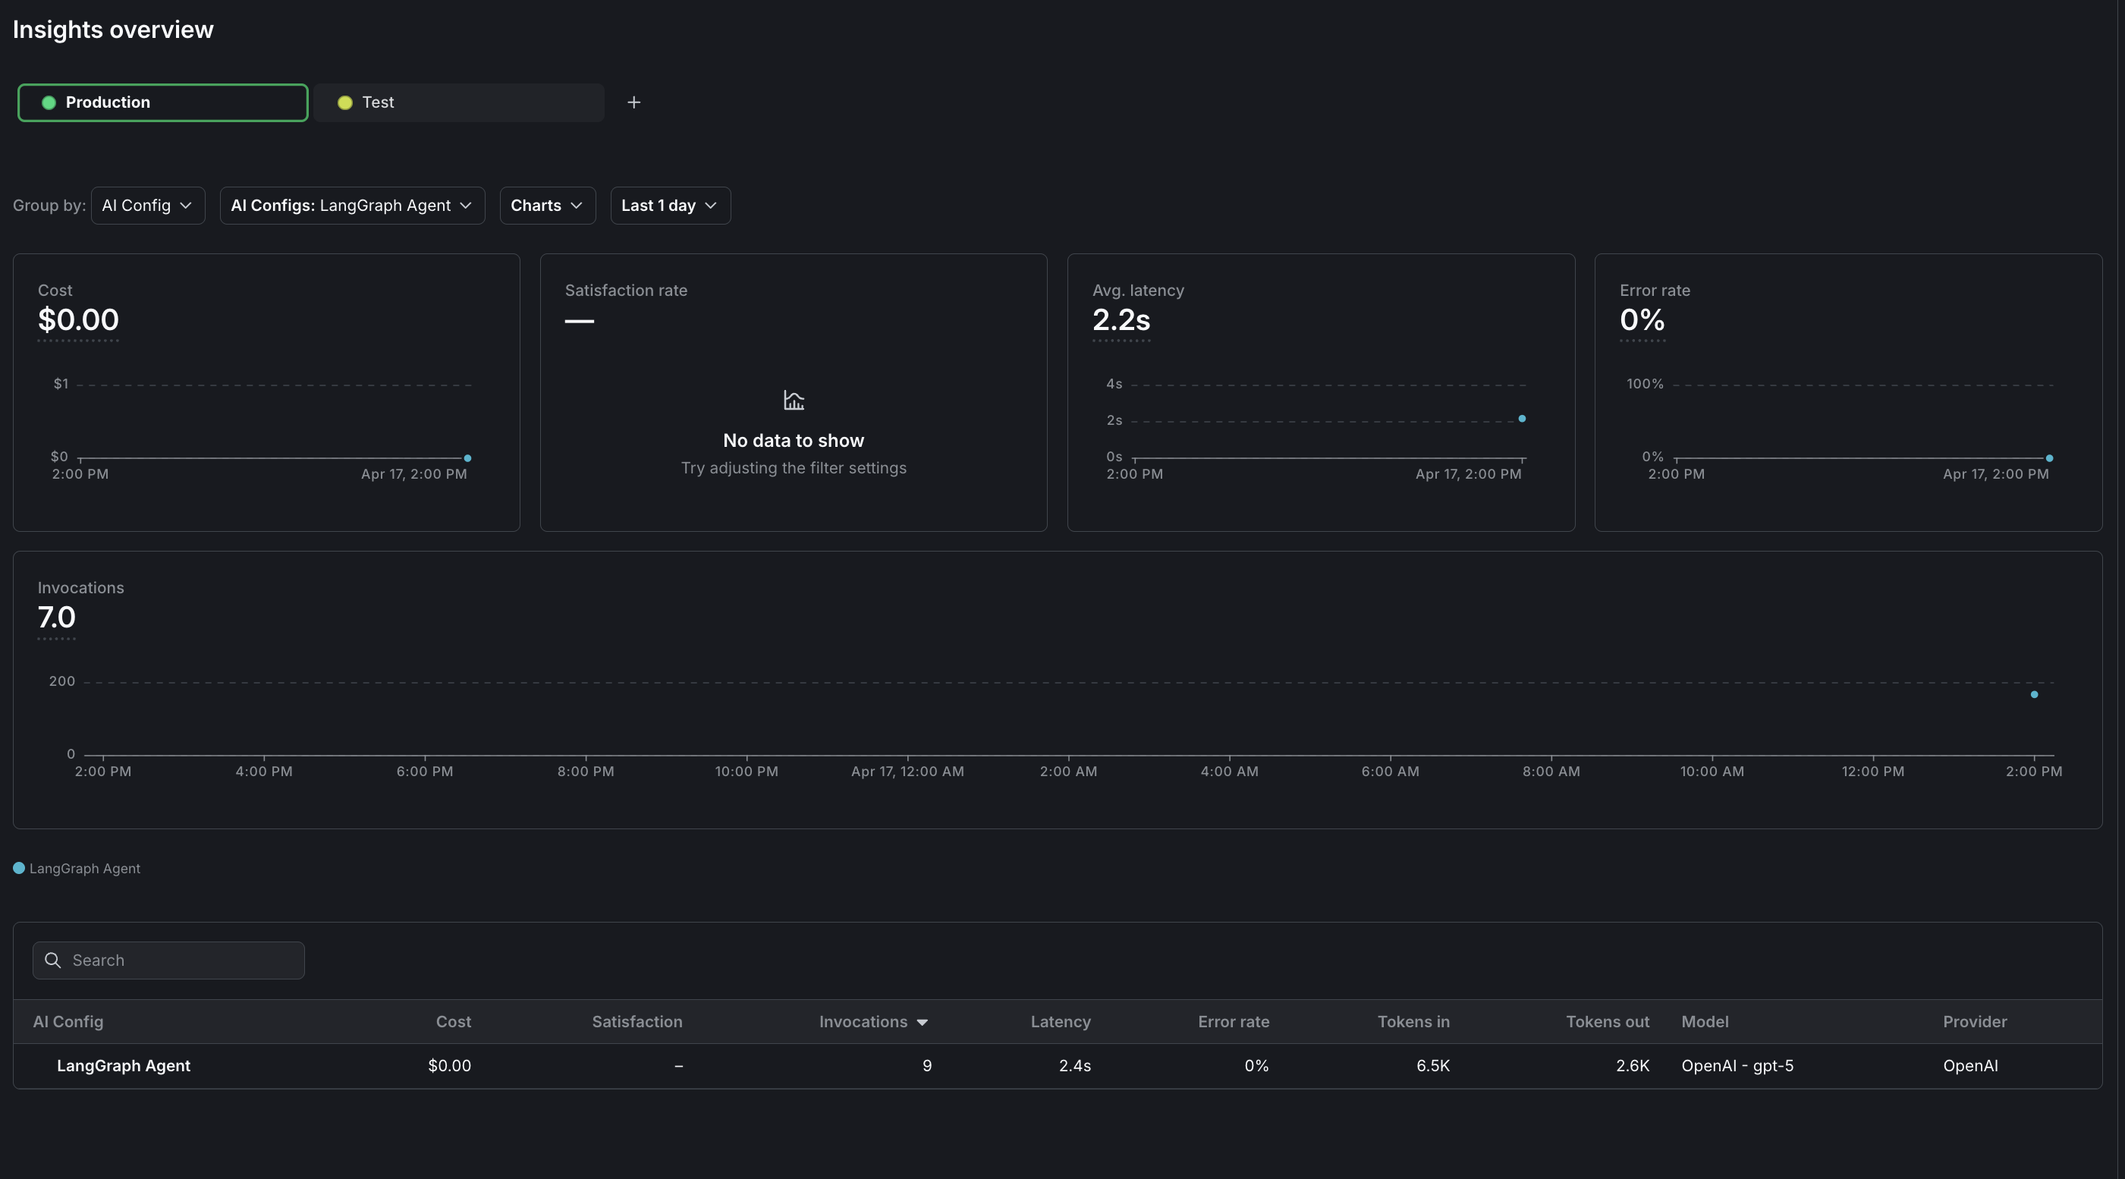Viewport: 2125px width, 1179px height.
Task: Click the green status dot on Production tab
Action: click(x=48, y=102)
